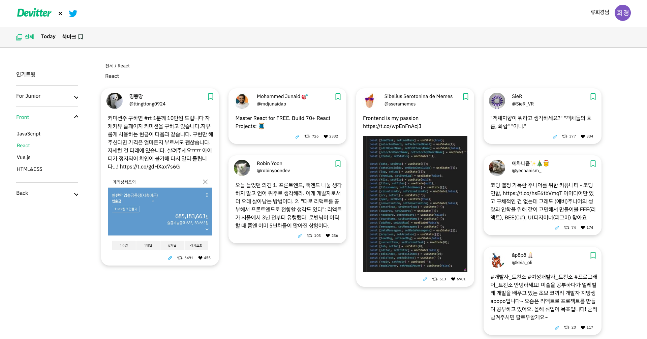Expand the Back section chevron
Screen dimensions: 647x339
pos(76,194)
